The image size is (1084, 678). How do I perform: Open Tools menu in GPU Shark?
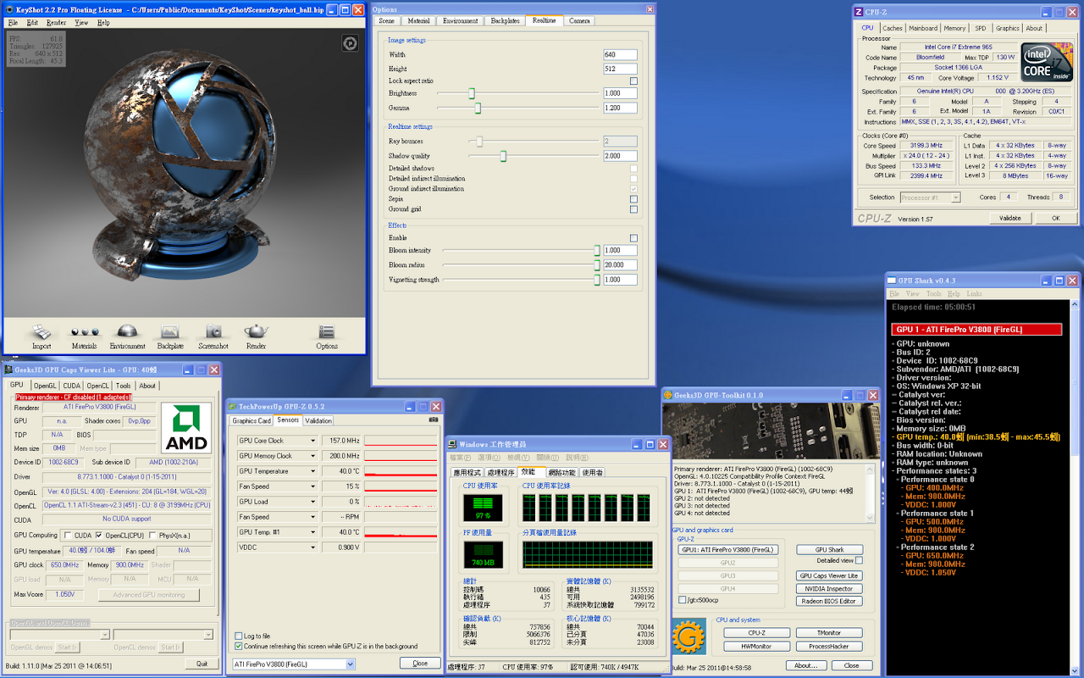[934, 294]
